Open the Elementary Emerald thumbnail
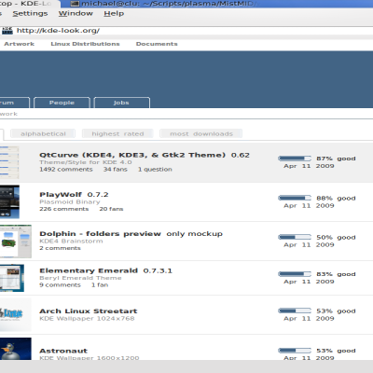 pyautogui.click(x=12, y=278)
